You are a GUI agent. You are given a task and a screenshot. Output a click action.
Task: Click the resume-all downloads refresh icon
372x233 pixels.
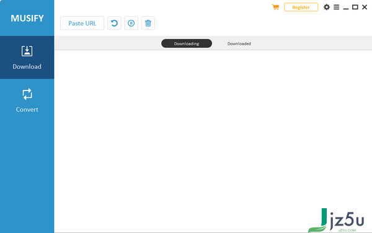114,23
